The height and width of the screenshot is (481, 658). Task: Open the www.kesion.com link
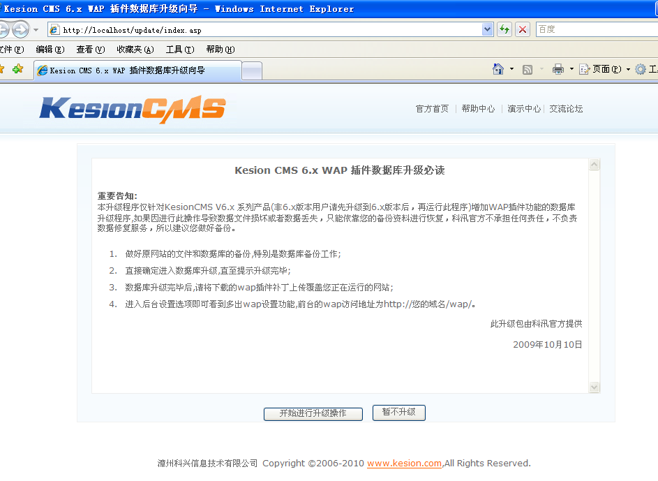[x=403, y=463]
